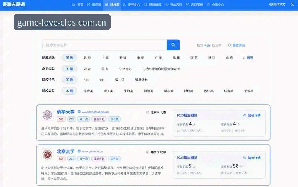This screenshot has height=187, width=298.
Task: Click the blue magnifier search button
Action: tap(173, 45)
